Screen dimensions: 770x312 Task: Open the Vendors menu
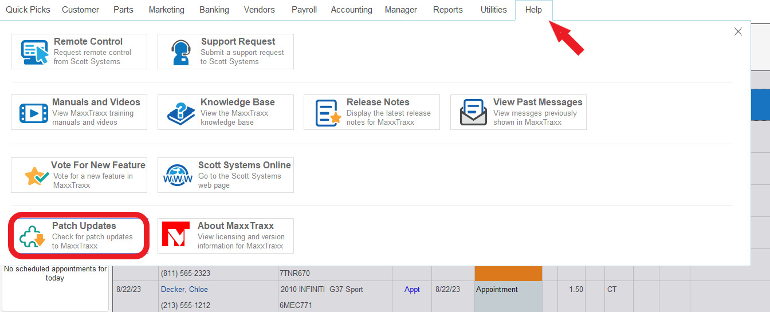pyautogui.click(x=260, y=10)
